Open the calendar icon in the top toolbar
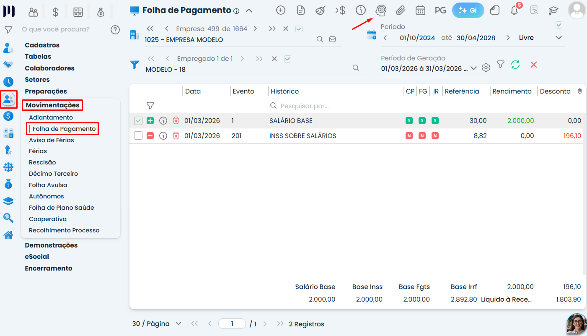The image size is (587, 336). click(420, 10)
